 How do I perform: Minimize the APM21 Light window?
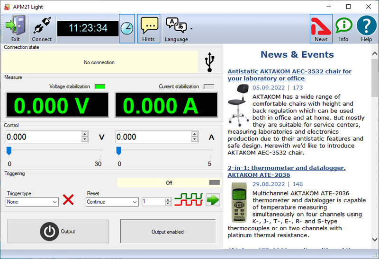click(x=328, y=7)
